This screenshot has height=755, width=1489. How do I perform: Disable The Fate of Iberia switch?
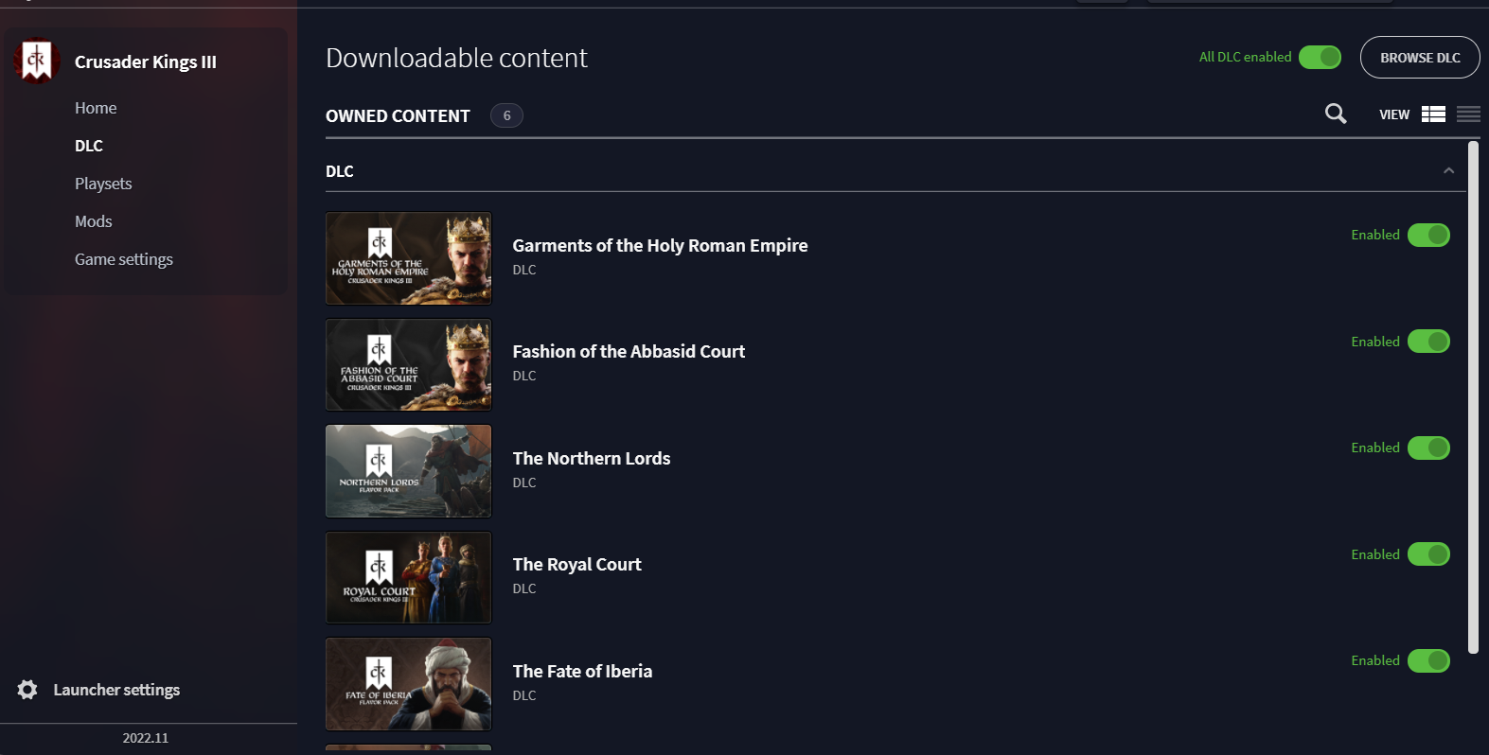point(1428,660)
